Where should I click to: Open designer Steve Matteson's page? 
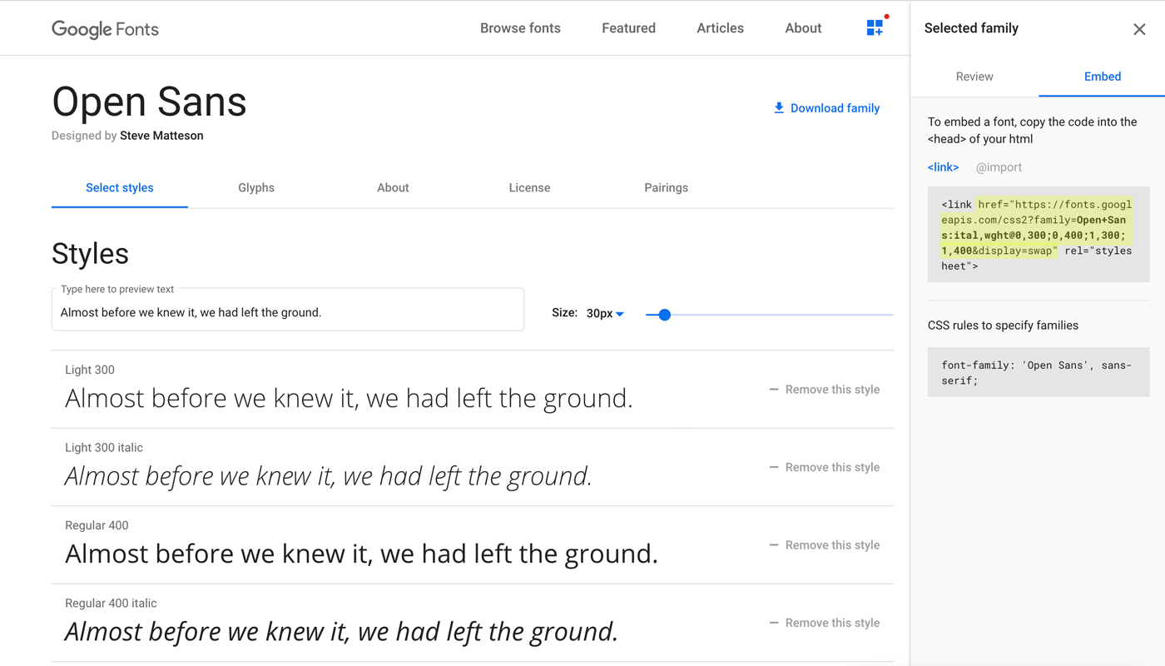tap(161, 136)
